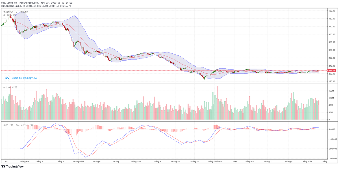Viewport: 339px width, 170px height.
Task: Open the Chart by TradingView link
Action: [24, 78]
